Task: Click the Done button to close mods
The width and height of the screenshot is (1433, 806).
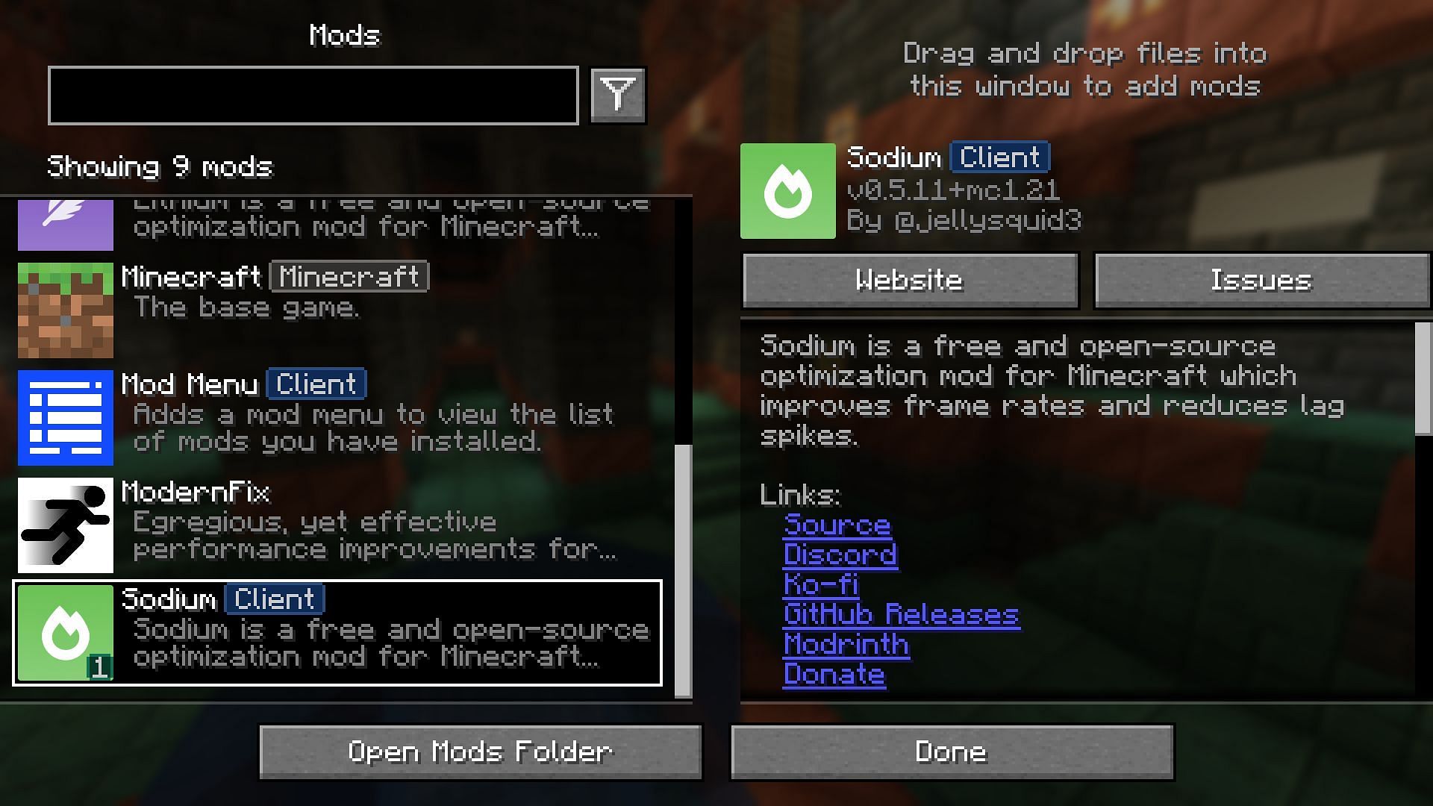Action: pos(952,751)
